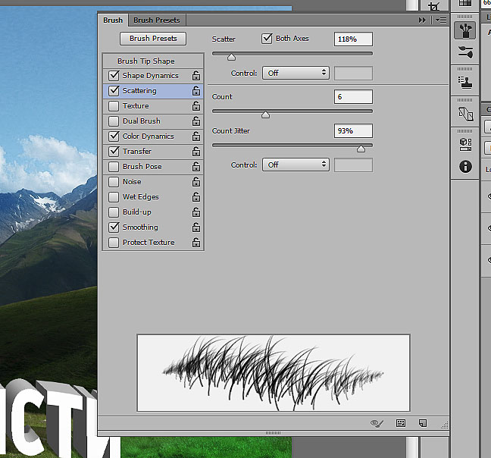Toggle lock icon for Color Dynamics
This screenshot has height=458, width=491.
point(196,136)
